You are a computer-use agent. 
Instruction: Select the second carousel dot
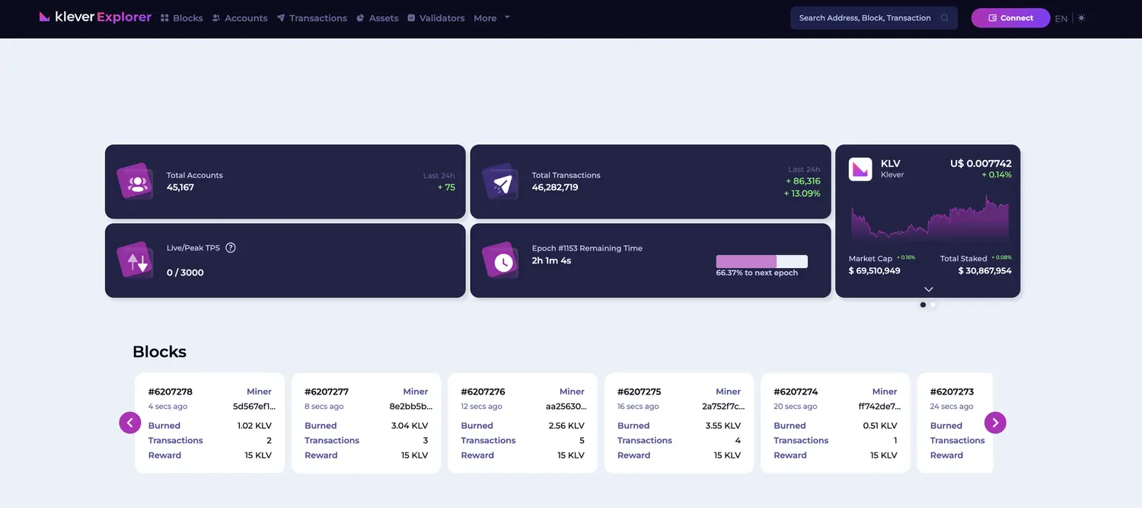(933, 305)
